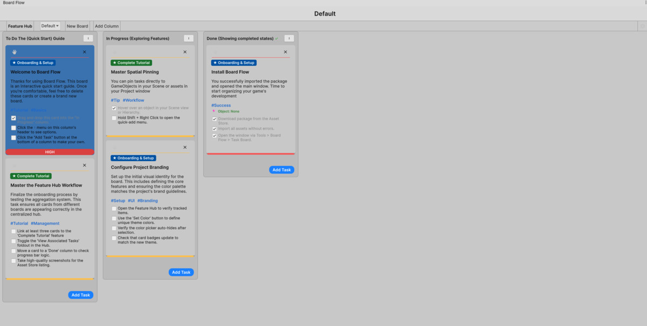Screen dimensions: 647x326
Task: Click Onboarding & Setup badge on Project Branding card
Action: tap(133, 158)
